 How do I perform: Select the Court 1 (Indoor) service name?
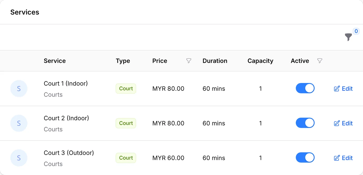click(x=66, y=83)
